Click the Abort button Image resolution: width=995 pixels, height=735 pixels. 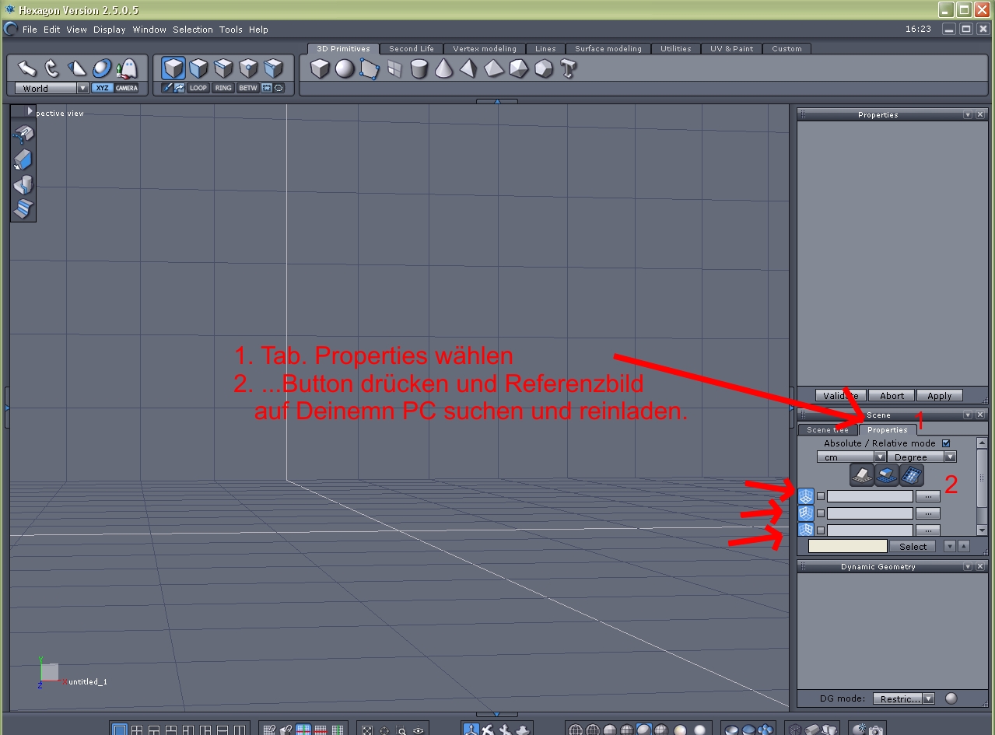click(892, 395)
